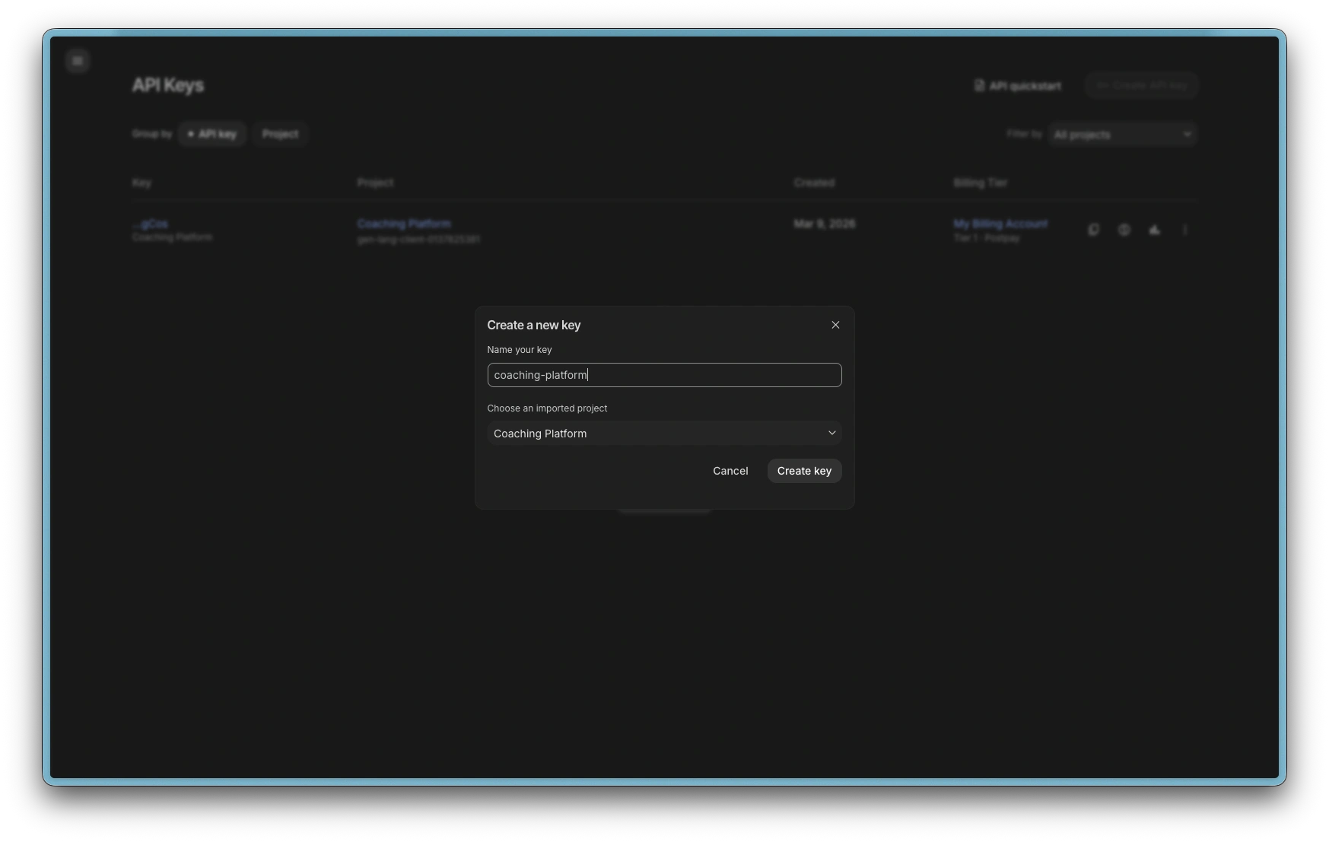
Task: Open the All projects filter dropdown
Action: [1122, 135]
